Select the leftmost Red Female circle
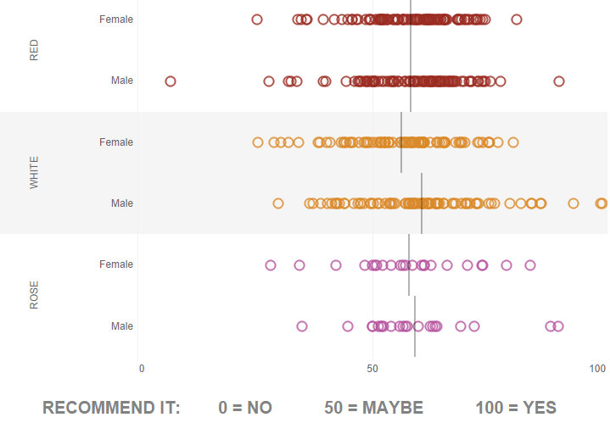 257,19
